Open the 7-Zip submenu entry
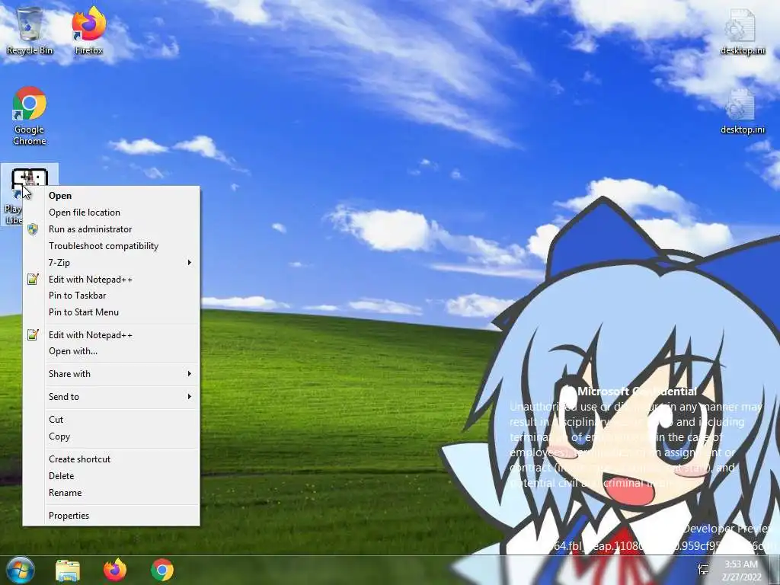Screen dimensions: 780x585 point(111,263)
